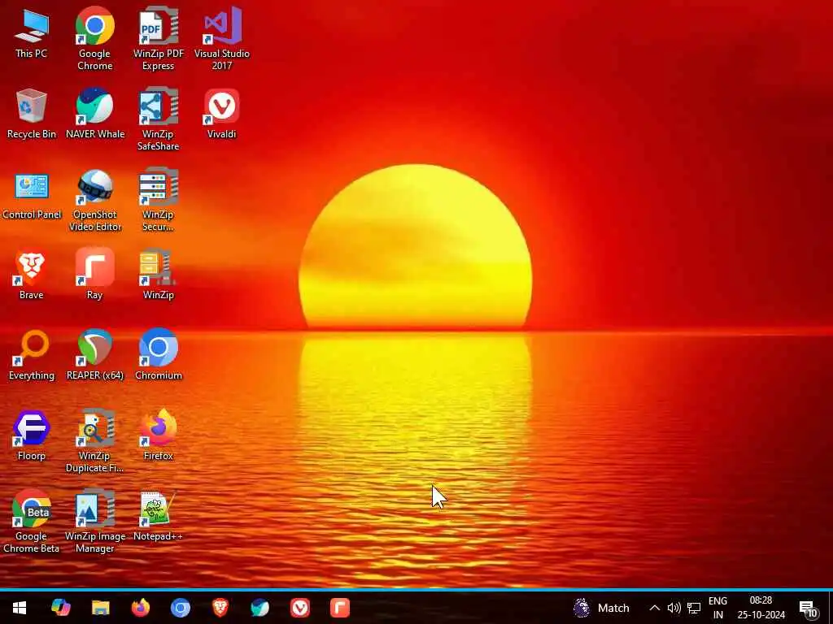Select the WinZip Duplicate Fi... shortcut
The height and width of the screenshot is (624, 833).
[94, 441]
